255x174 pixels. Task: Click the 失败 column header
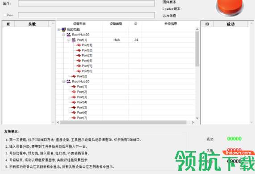coord(32,24)
